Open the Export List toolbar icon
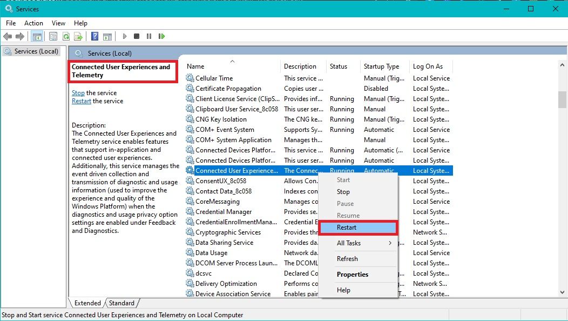The height and width of the screenshot is (321, 568). click(x=78, y=36)
